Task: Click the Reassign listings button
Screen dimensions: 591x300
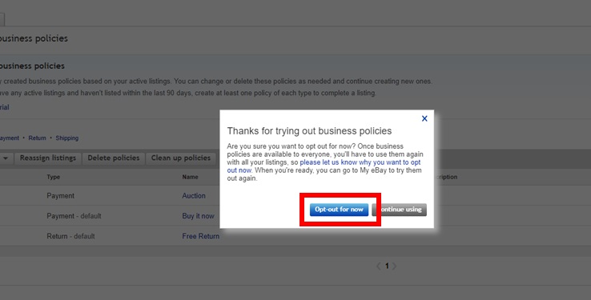Action: click(x=48, y=158)
